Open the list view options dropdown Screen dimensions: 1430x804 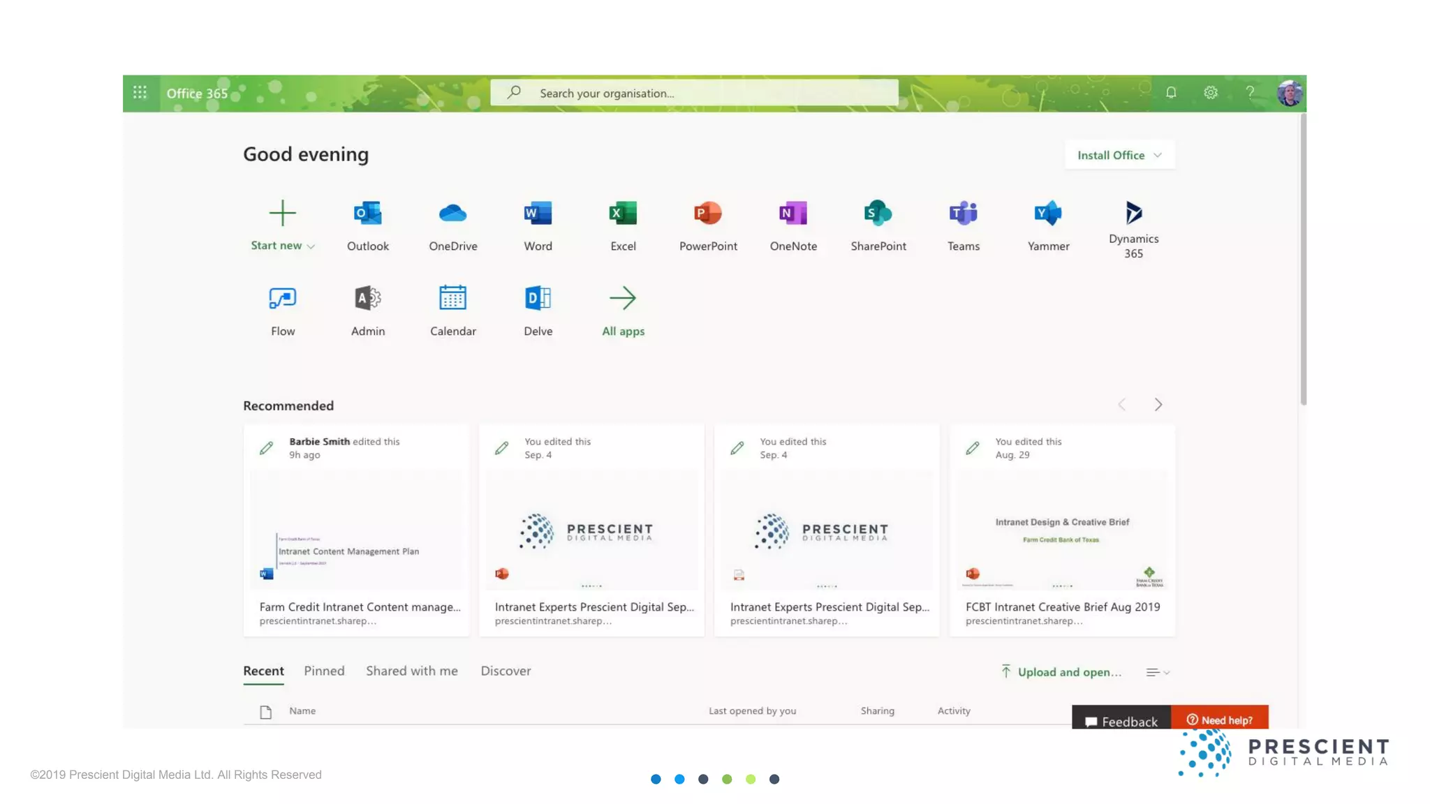tap(1157, 672)
